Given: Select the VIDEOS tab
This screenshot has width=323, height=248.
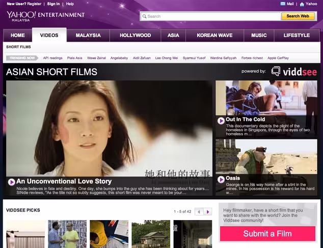Looking at the screenshot, I should tap(49, 35).
